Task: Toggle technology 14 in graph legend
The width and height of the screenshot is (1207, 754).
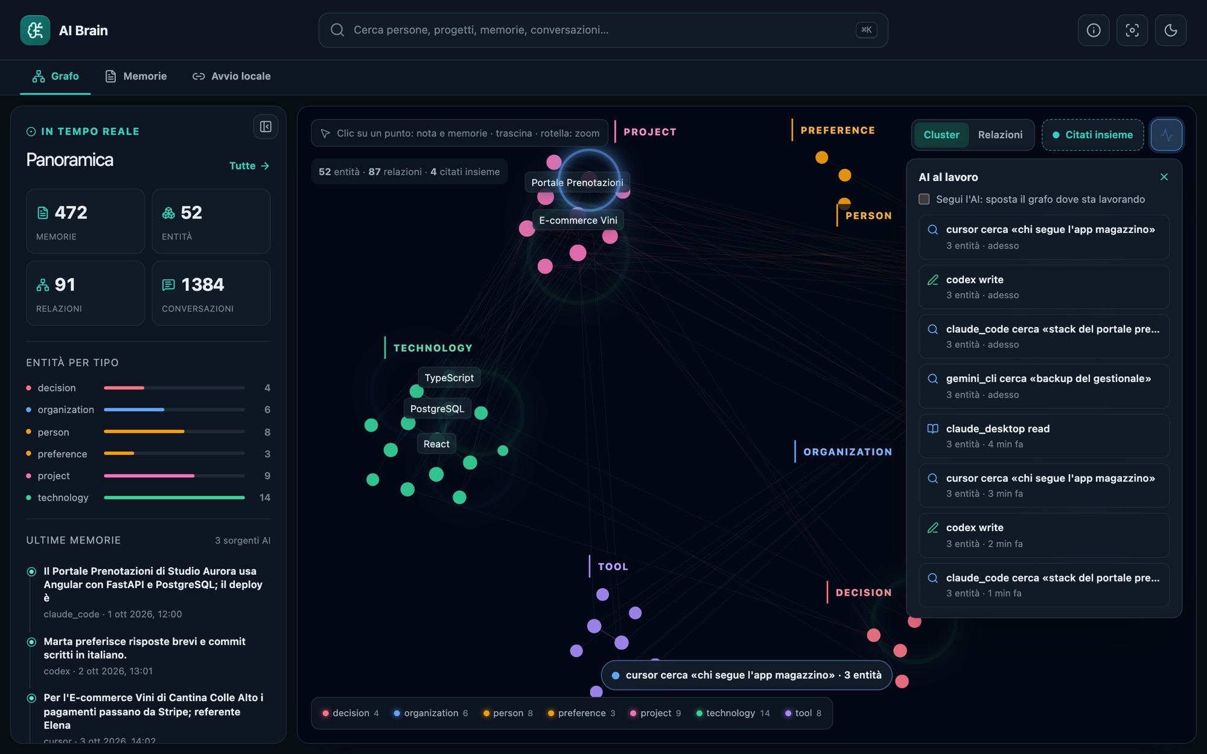Action: tap(733, 713)
